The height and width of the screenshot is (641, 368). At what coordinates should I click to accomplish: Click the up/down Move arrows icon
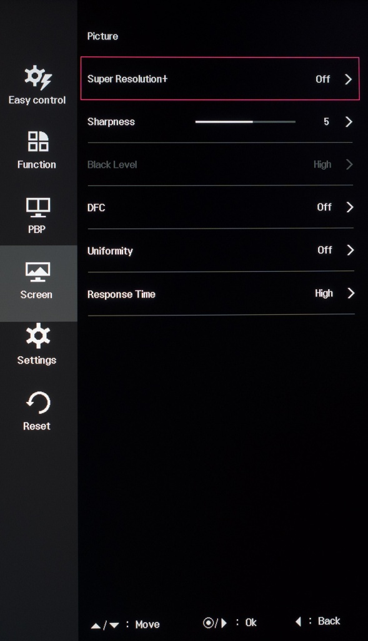click(x=105, y=625)
